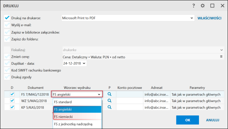Uncheck the WZ 5/MAG/2018 document row
The height and width of the screenshot is (129, 228).
click(x=12, y=101)
